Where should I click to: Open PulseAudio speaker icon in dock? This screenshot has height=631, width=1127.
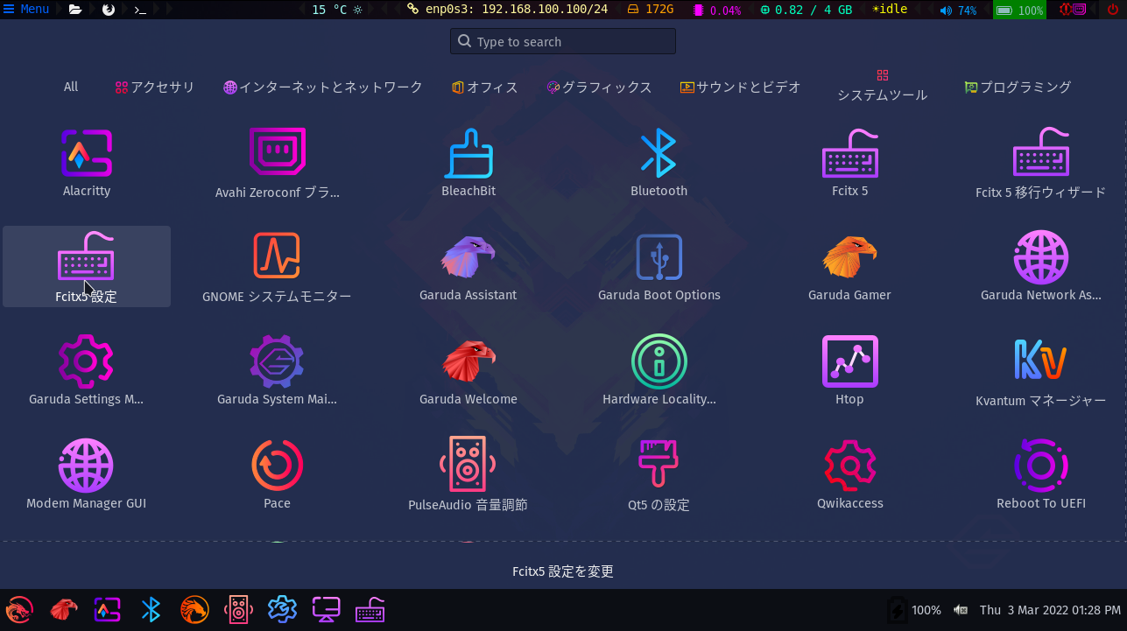(x=238, y=609)
